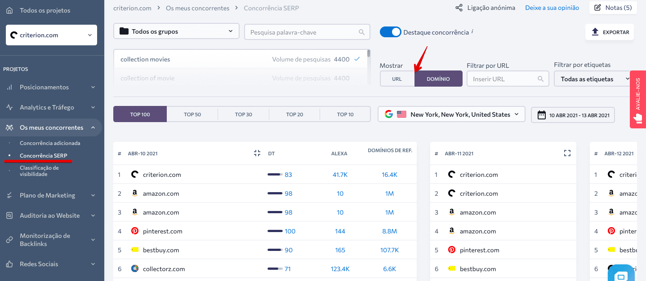Click the DT score bar for criterion.com
This screenshot has height=281, width=646.
point(275,175)
